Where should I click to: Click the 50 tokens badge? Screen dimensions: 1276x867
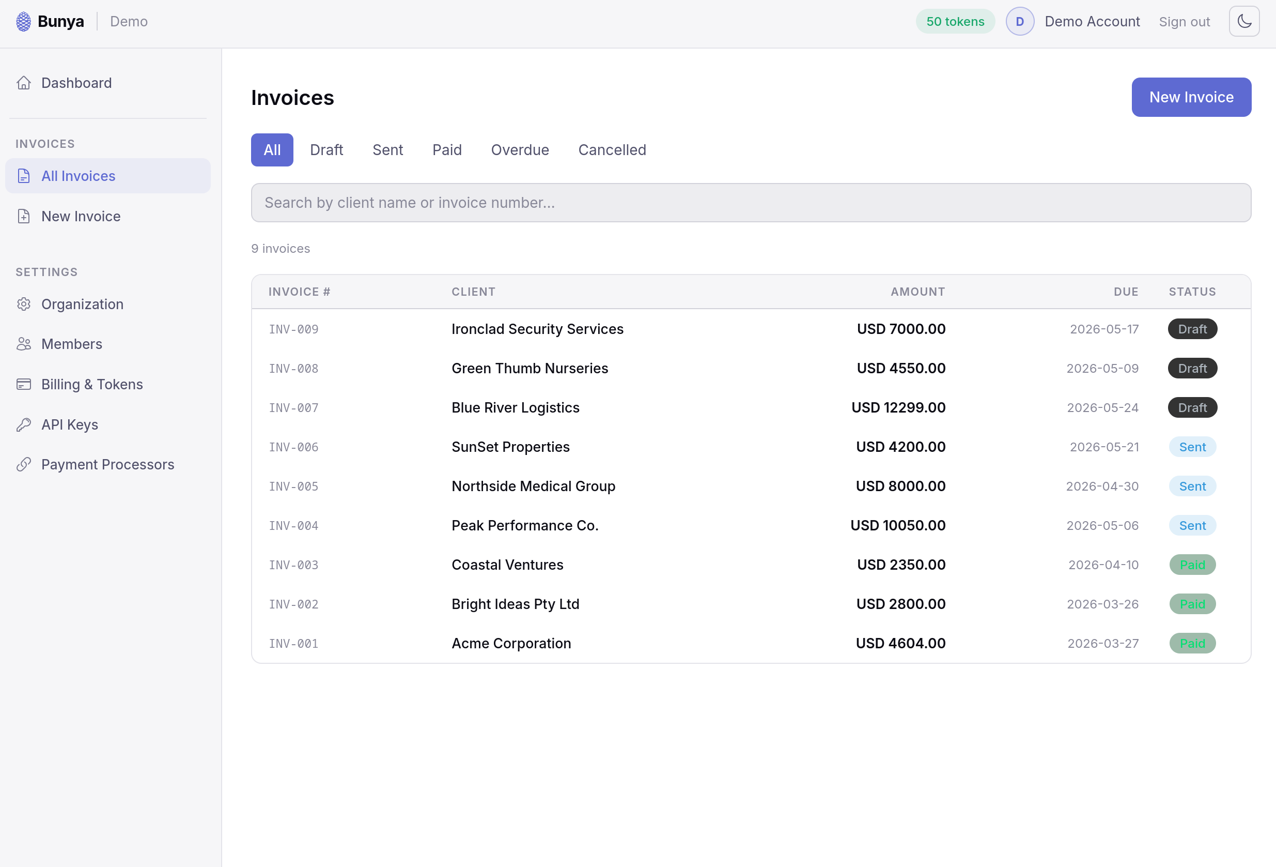(x=955, y=21)
